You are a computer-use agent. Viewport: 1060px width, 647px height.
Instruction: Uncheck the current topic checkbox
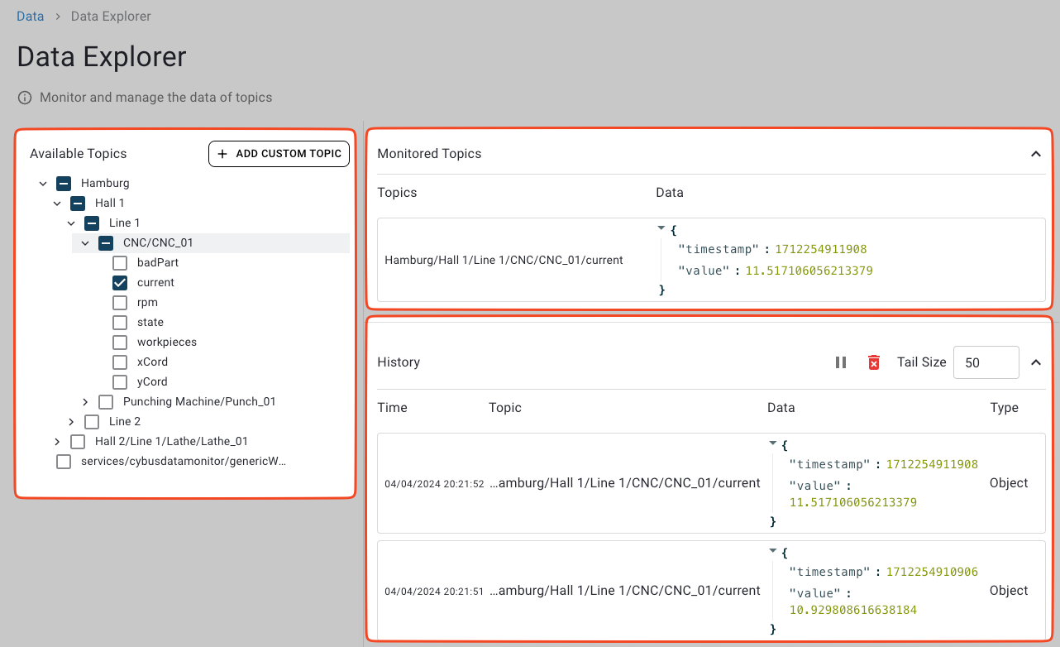pyautogui.click(x=119, y=282)
